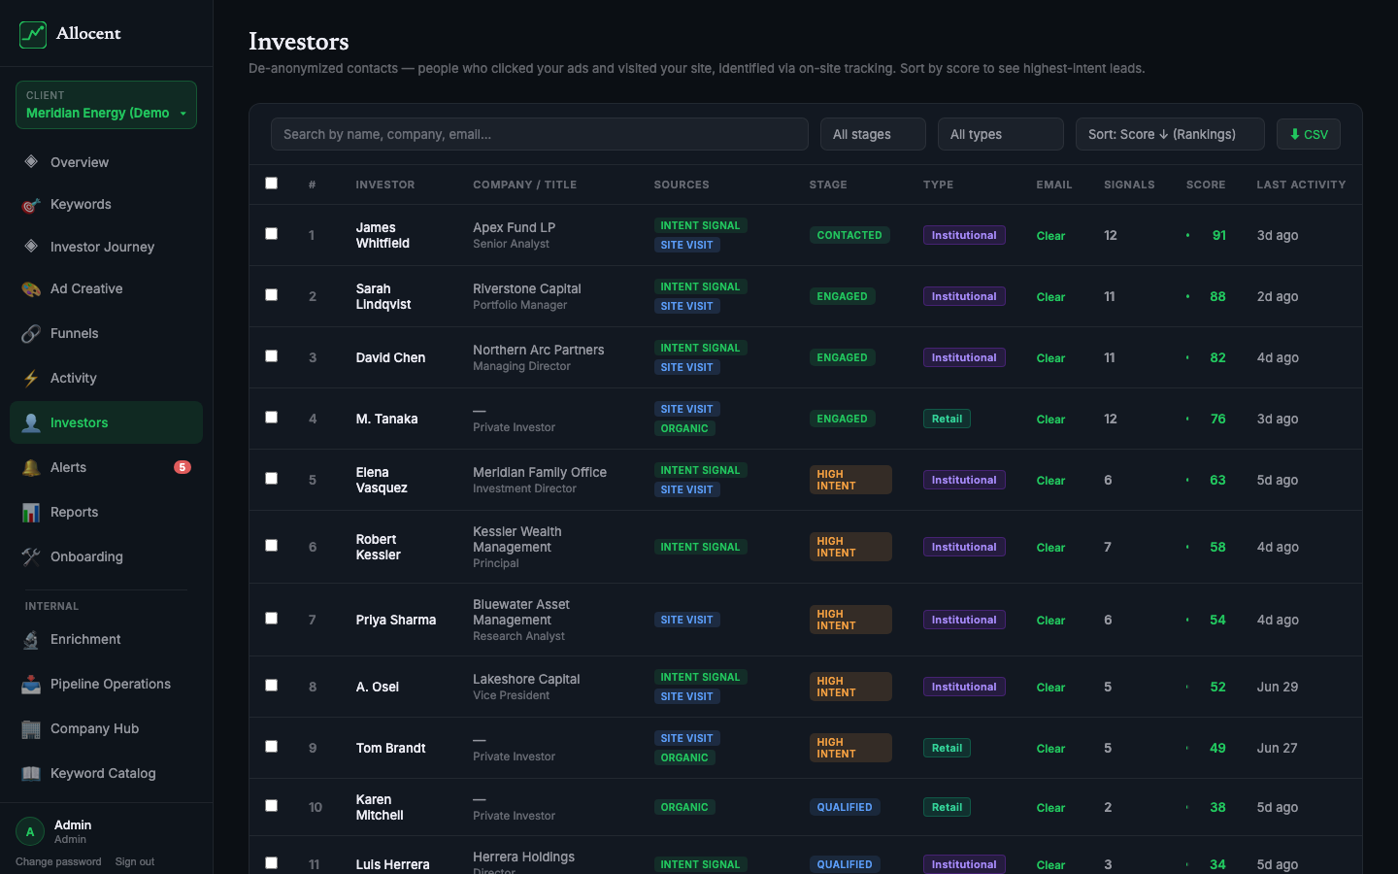
Task: Check the box for Priya Sharma
Action: point(272,619)
